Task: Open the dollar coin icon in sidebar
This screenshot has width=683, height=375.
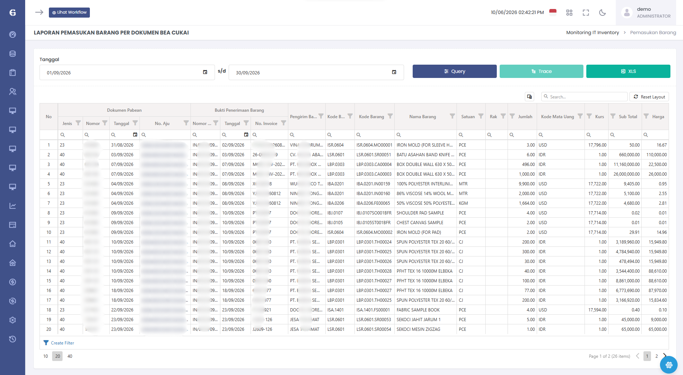Action: pos(13,282)
